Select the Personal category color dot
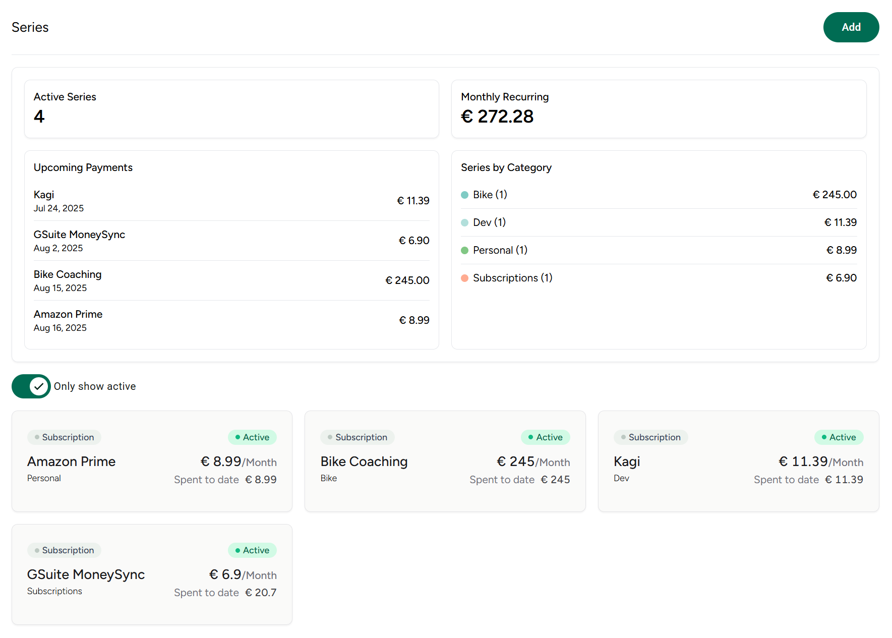 pos(465,250)
